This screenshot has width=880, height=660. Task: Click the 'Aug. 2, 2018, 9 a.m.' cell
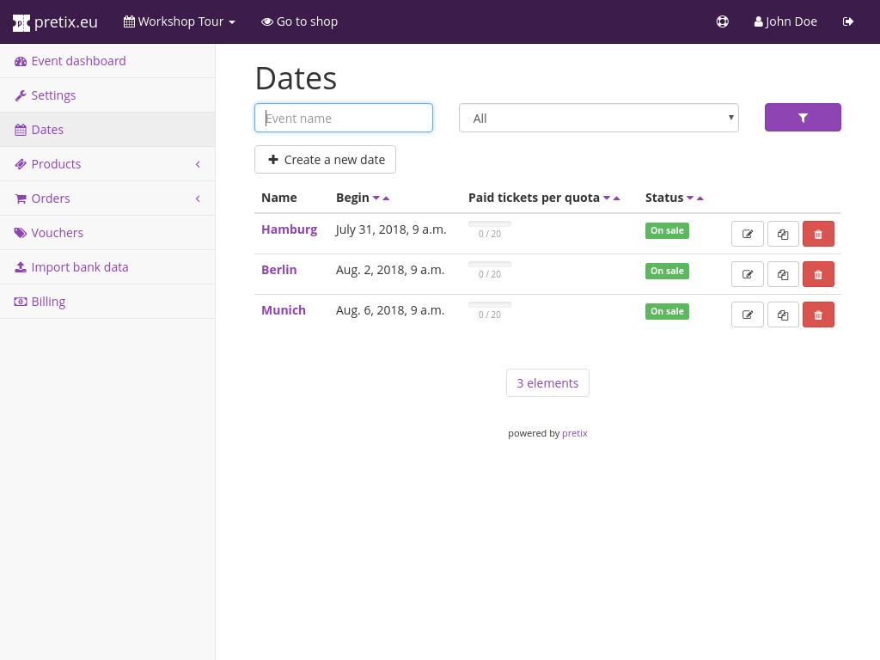coord(390,270)
